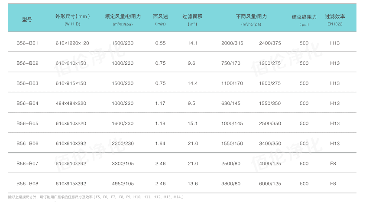The width and height of the screenshot is (366, 202).
Task: Click the 1000/145 value
Action: click(x=232, y=123)
